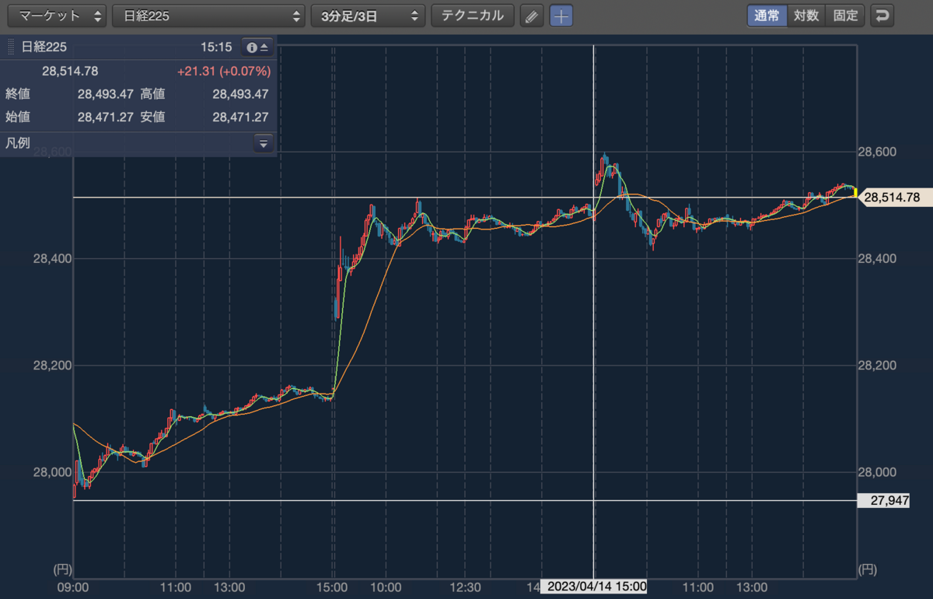
Task: Click the current price value 28,514.78 in panel
Action: pos(70,72)
